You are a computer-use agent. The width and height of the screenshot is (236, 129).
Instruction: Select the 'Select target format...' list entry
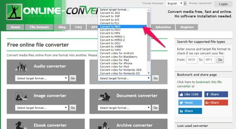(x=122, y=10)
